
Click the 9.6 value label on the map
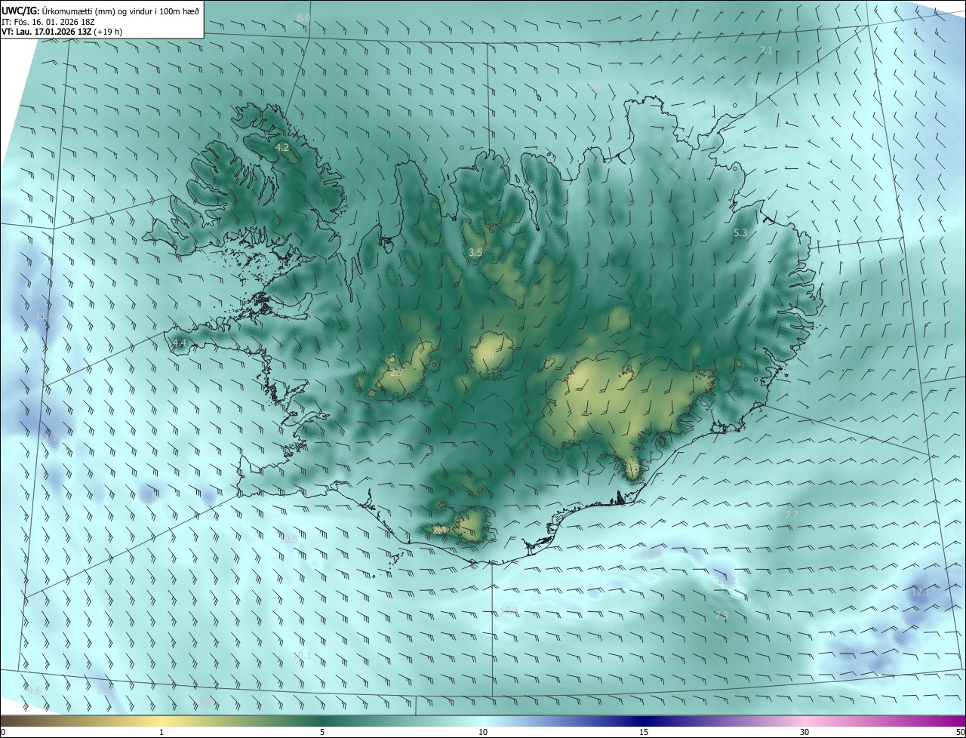(x=34, y=690)
